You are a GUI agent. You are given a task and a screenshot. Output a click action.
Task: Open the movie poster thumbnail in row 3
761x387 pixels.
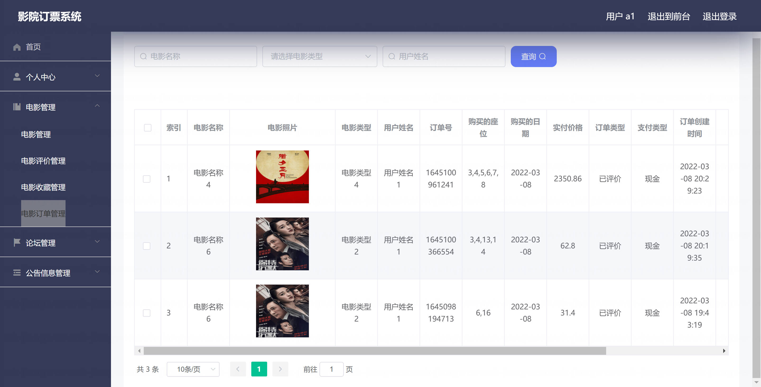(282, 311)
